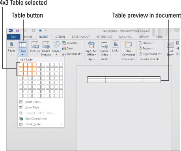Switch to the DESIGN tab
Screen dimensions: 181x151
click(x=60, y=37)
